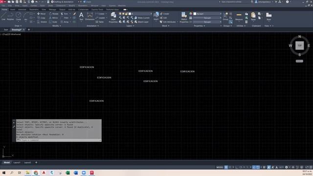
Task: Switch to the Output ribbon tab
Action: (62, 10)
